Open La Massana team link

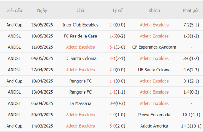[80, 103]
